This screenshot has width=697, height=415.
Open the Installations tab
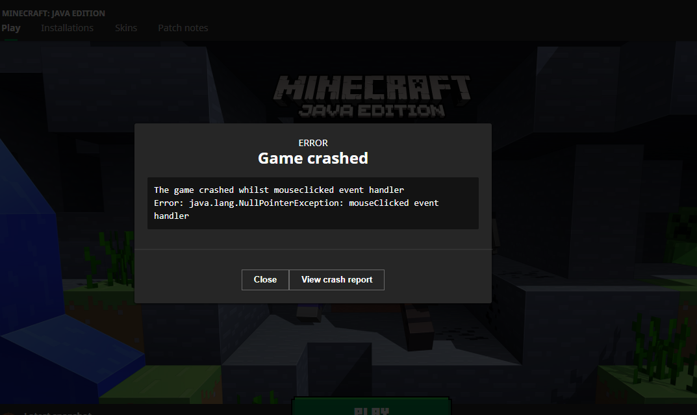tap(67, 28)
